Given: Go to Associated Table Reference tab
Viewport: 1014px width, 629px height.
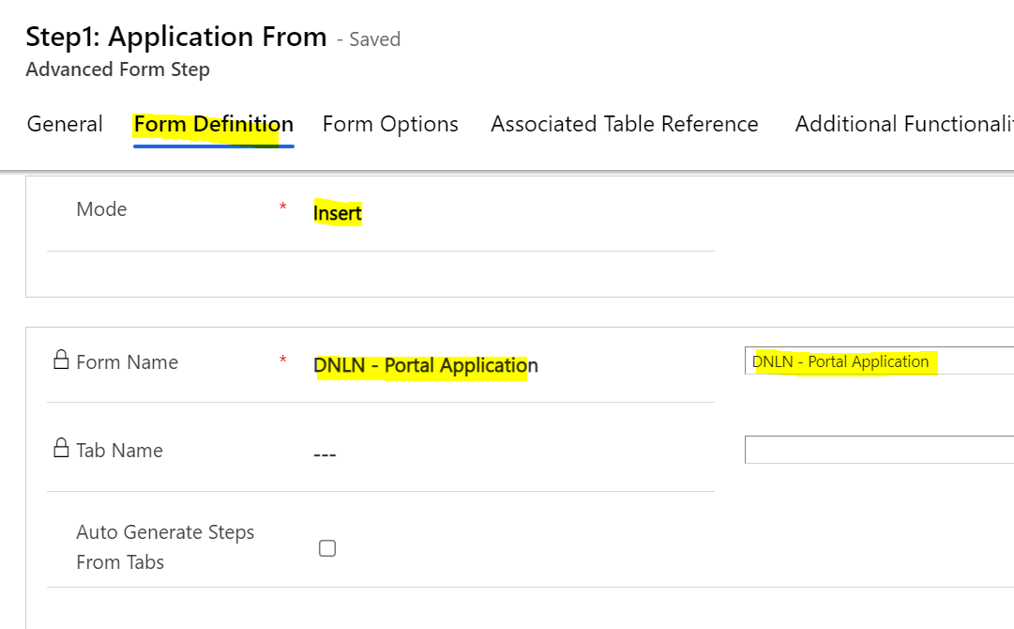Looking at the screenshot, I should (x=624, y=124).
